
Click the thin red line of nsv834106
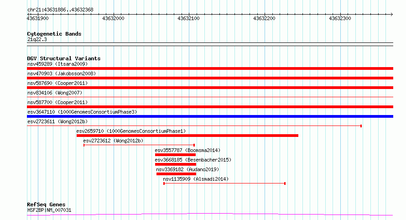210,97
